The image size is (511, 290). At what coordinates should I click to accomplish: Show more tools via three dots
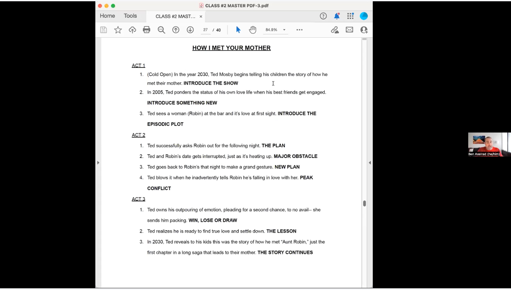coord(300,30)
